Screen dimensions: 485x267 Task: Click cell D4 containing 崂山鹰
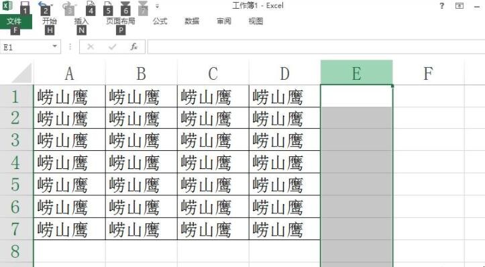(285, 162)
